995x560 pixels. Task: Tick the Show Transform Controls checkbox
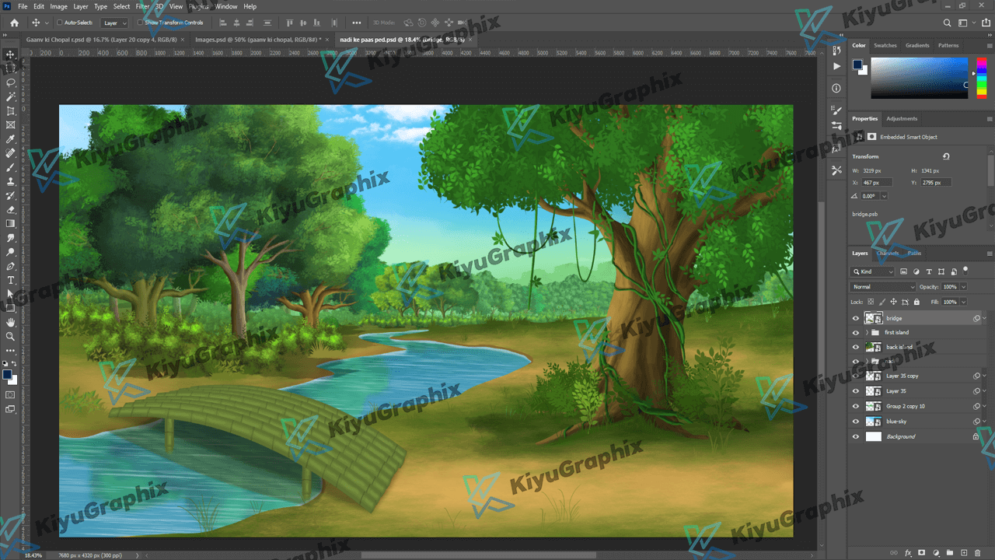(x=140, y=23)
